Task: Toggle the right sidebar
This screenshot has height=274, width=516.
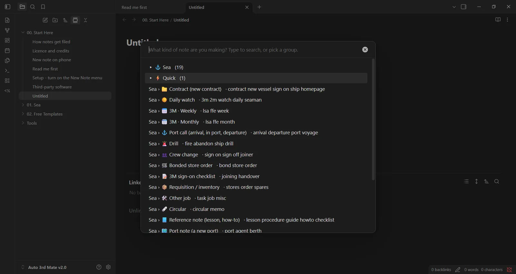Action: point(464,7)
